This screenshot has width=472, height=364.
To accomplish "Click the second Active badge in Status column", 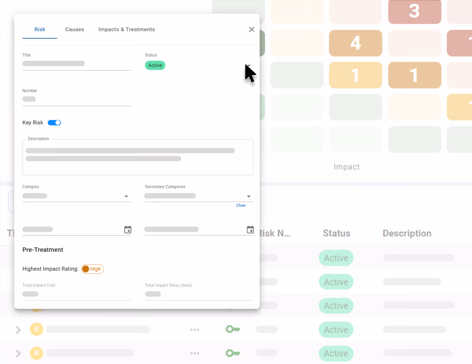I will (336, 282).
